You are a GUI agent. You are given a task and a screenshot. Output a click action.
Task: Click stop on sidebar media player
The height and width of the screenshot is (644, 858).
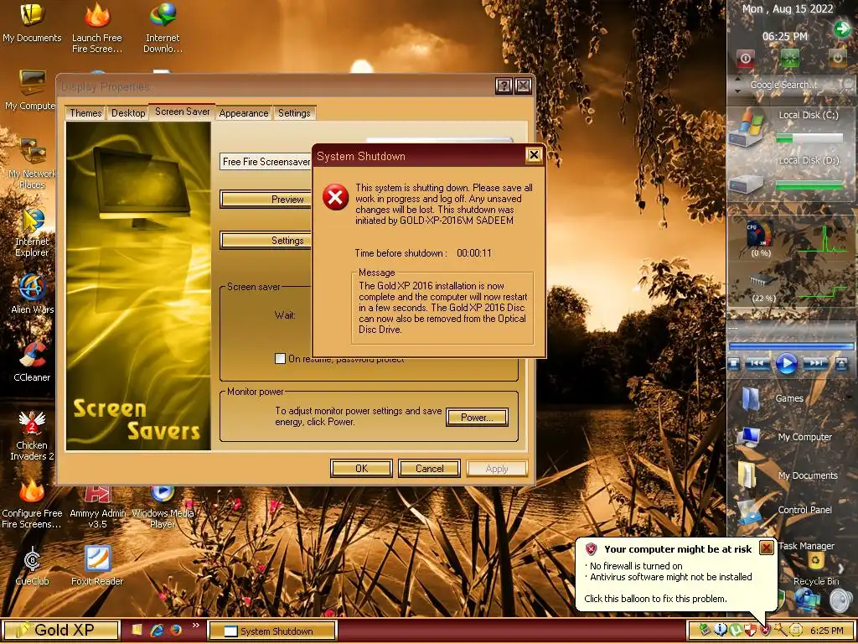pyautogui.click(x=734, y=363)
